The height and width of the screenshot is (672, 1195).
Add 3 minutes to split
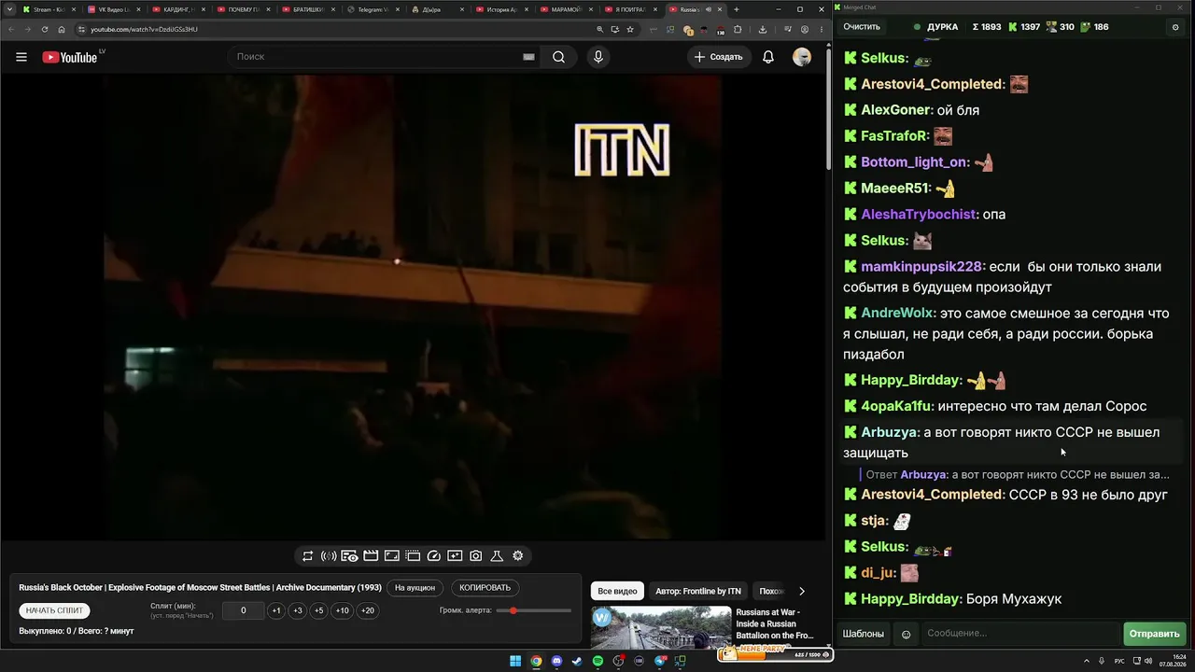click(x=298, y=610)
